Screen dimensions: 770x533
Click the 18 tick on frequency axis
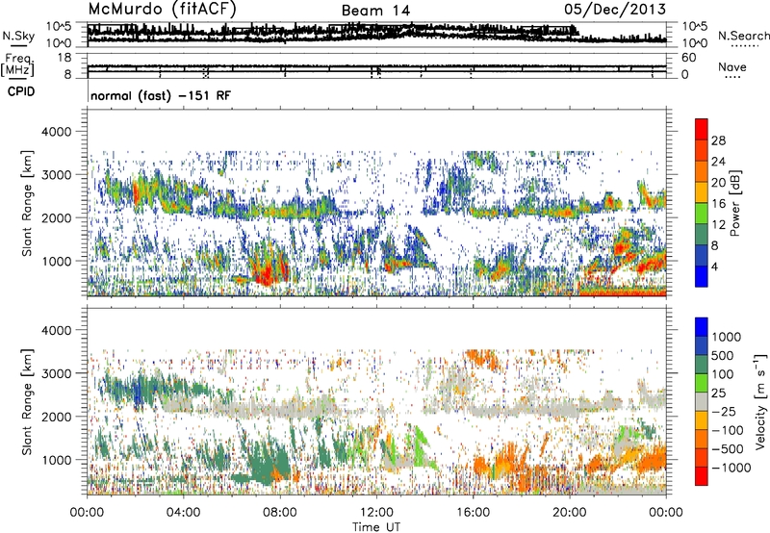point(64,58)
